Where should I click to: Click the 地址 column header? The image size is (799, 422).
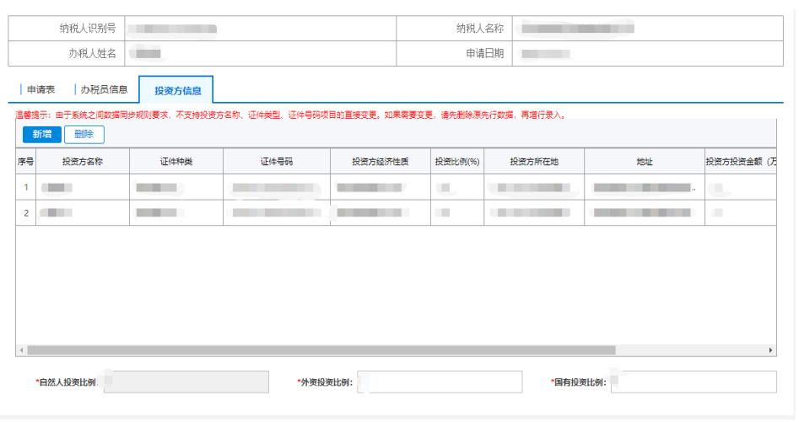tap(644, 162)
